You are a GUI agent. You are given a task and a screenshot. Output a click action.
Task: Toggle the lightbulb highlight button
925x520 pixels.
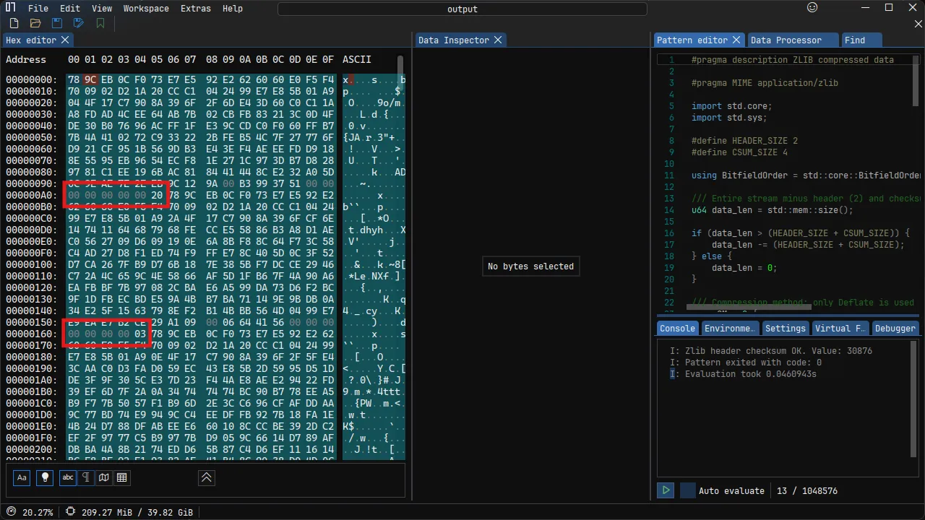coord(46,477)
